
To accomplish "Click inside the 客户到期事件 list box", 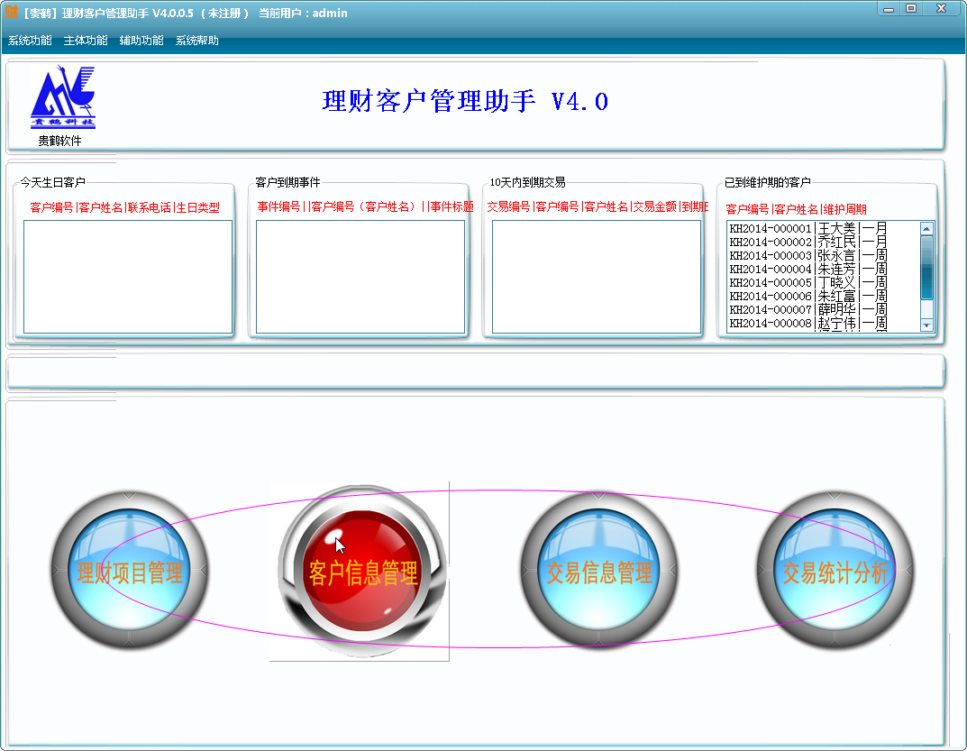I will (360, 277).
